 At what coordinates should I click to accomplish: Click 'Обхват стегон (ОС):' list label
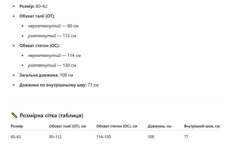point(39,46)
